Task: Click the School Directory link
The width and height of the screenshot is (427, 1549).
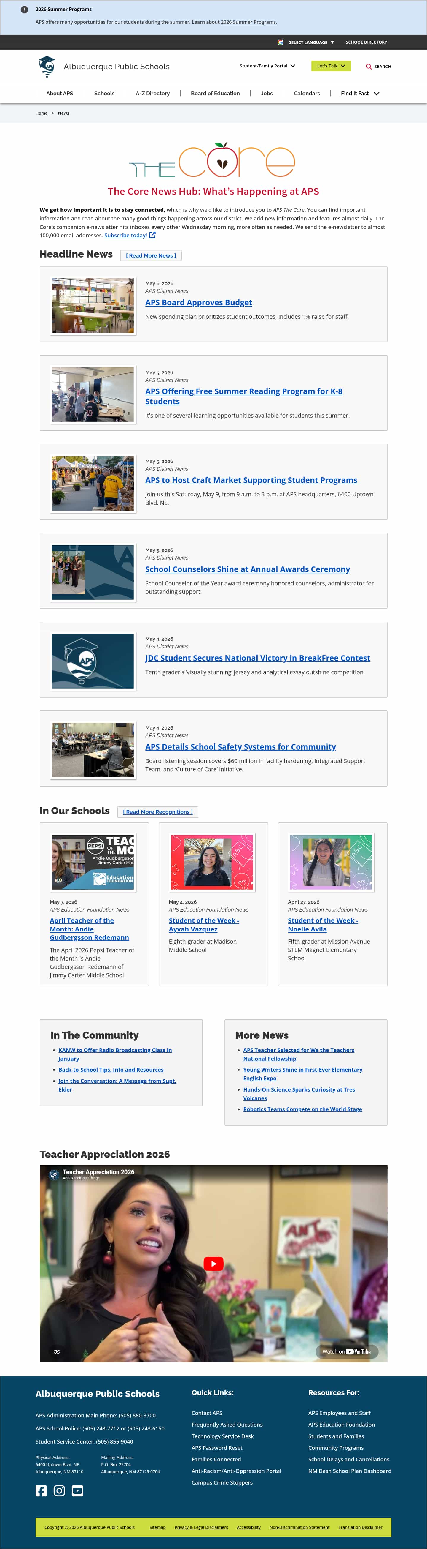Action: point(366,42)
